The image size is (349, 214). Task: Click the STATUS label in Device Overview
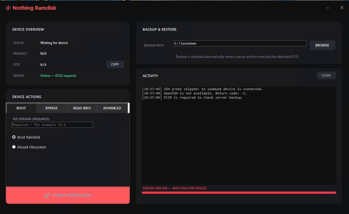click(18, 43)
